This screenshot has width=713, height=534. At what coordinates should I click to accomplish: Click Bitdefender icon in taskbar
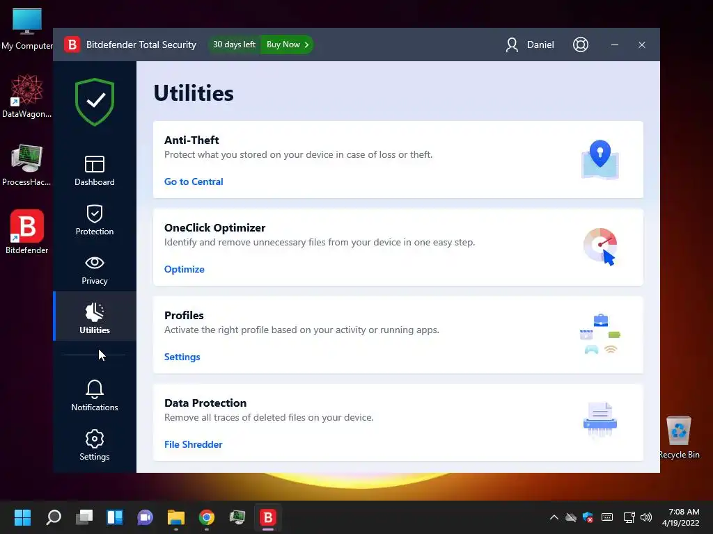click(x=268, y=517)
